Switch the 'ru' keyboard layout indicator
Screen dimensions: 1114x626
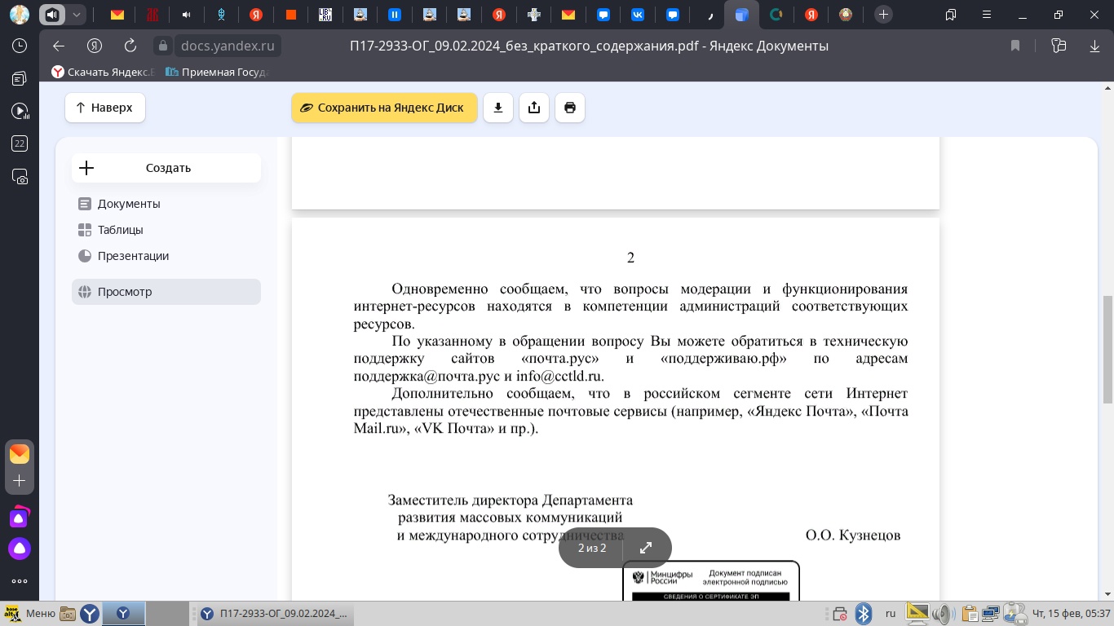pos(891,614)
